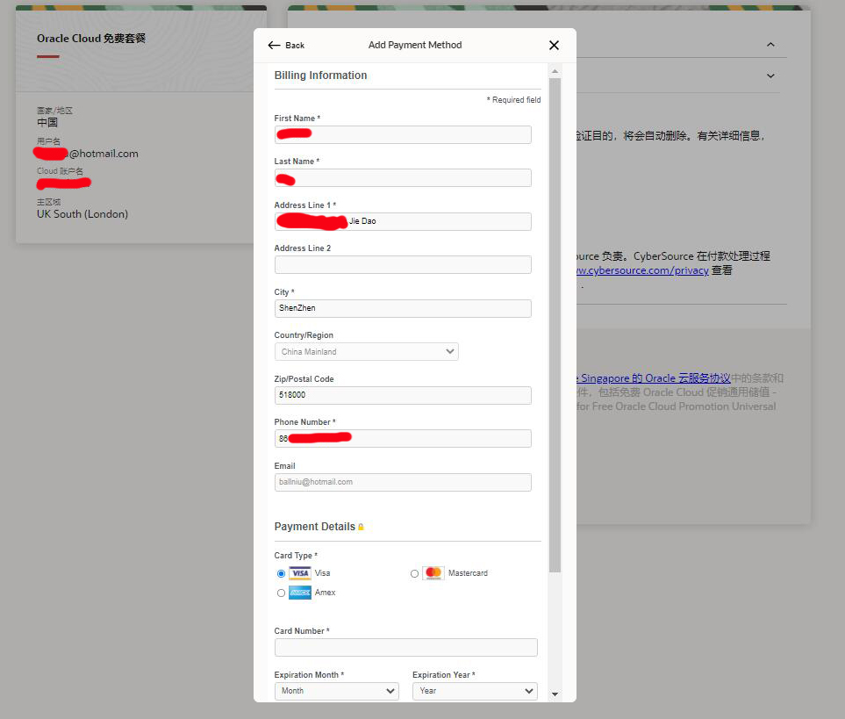Click the Amex card logo
The height and width of the screenshot is (719, 845).
click(x=300, y=593)
